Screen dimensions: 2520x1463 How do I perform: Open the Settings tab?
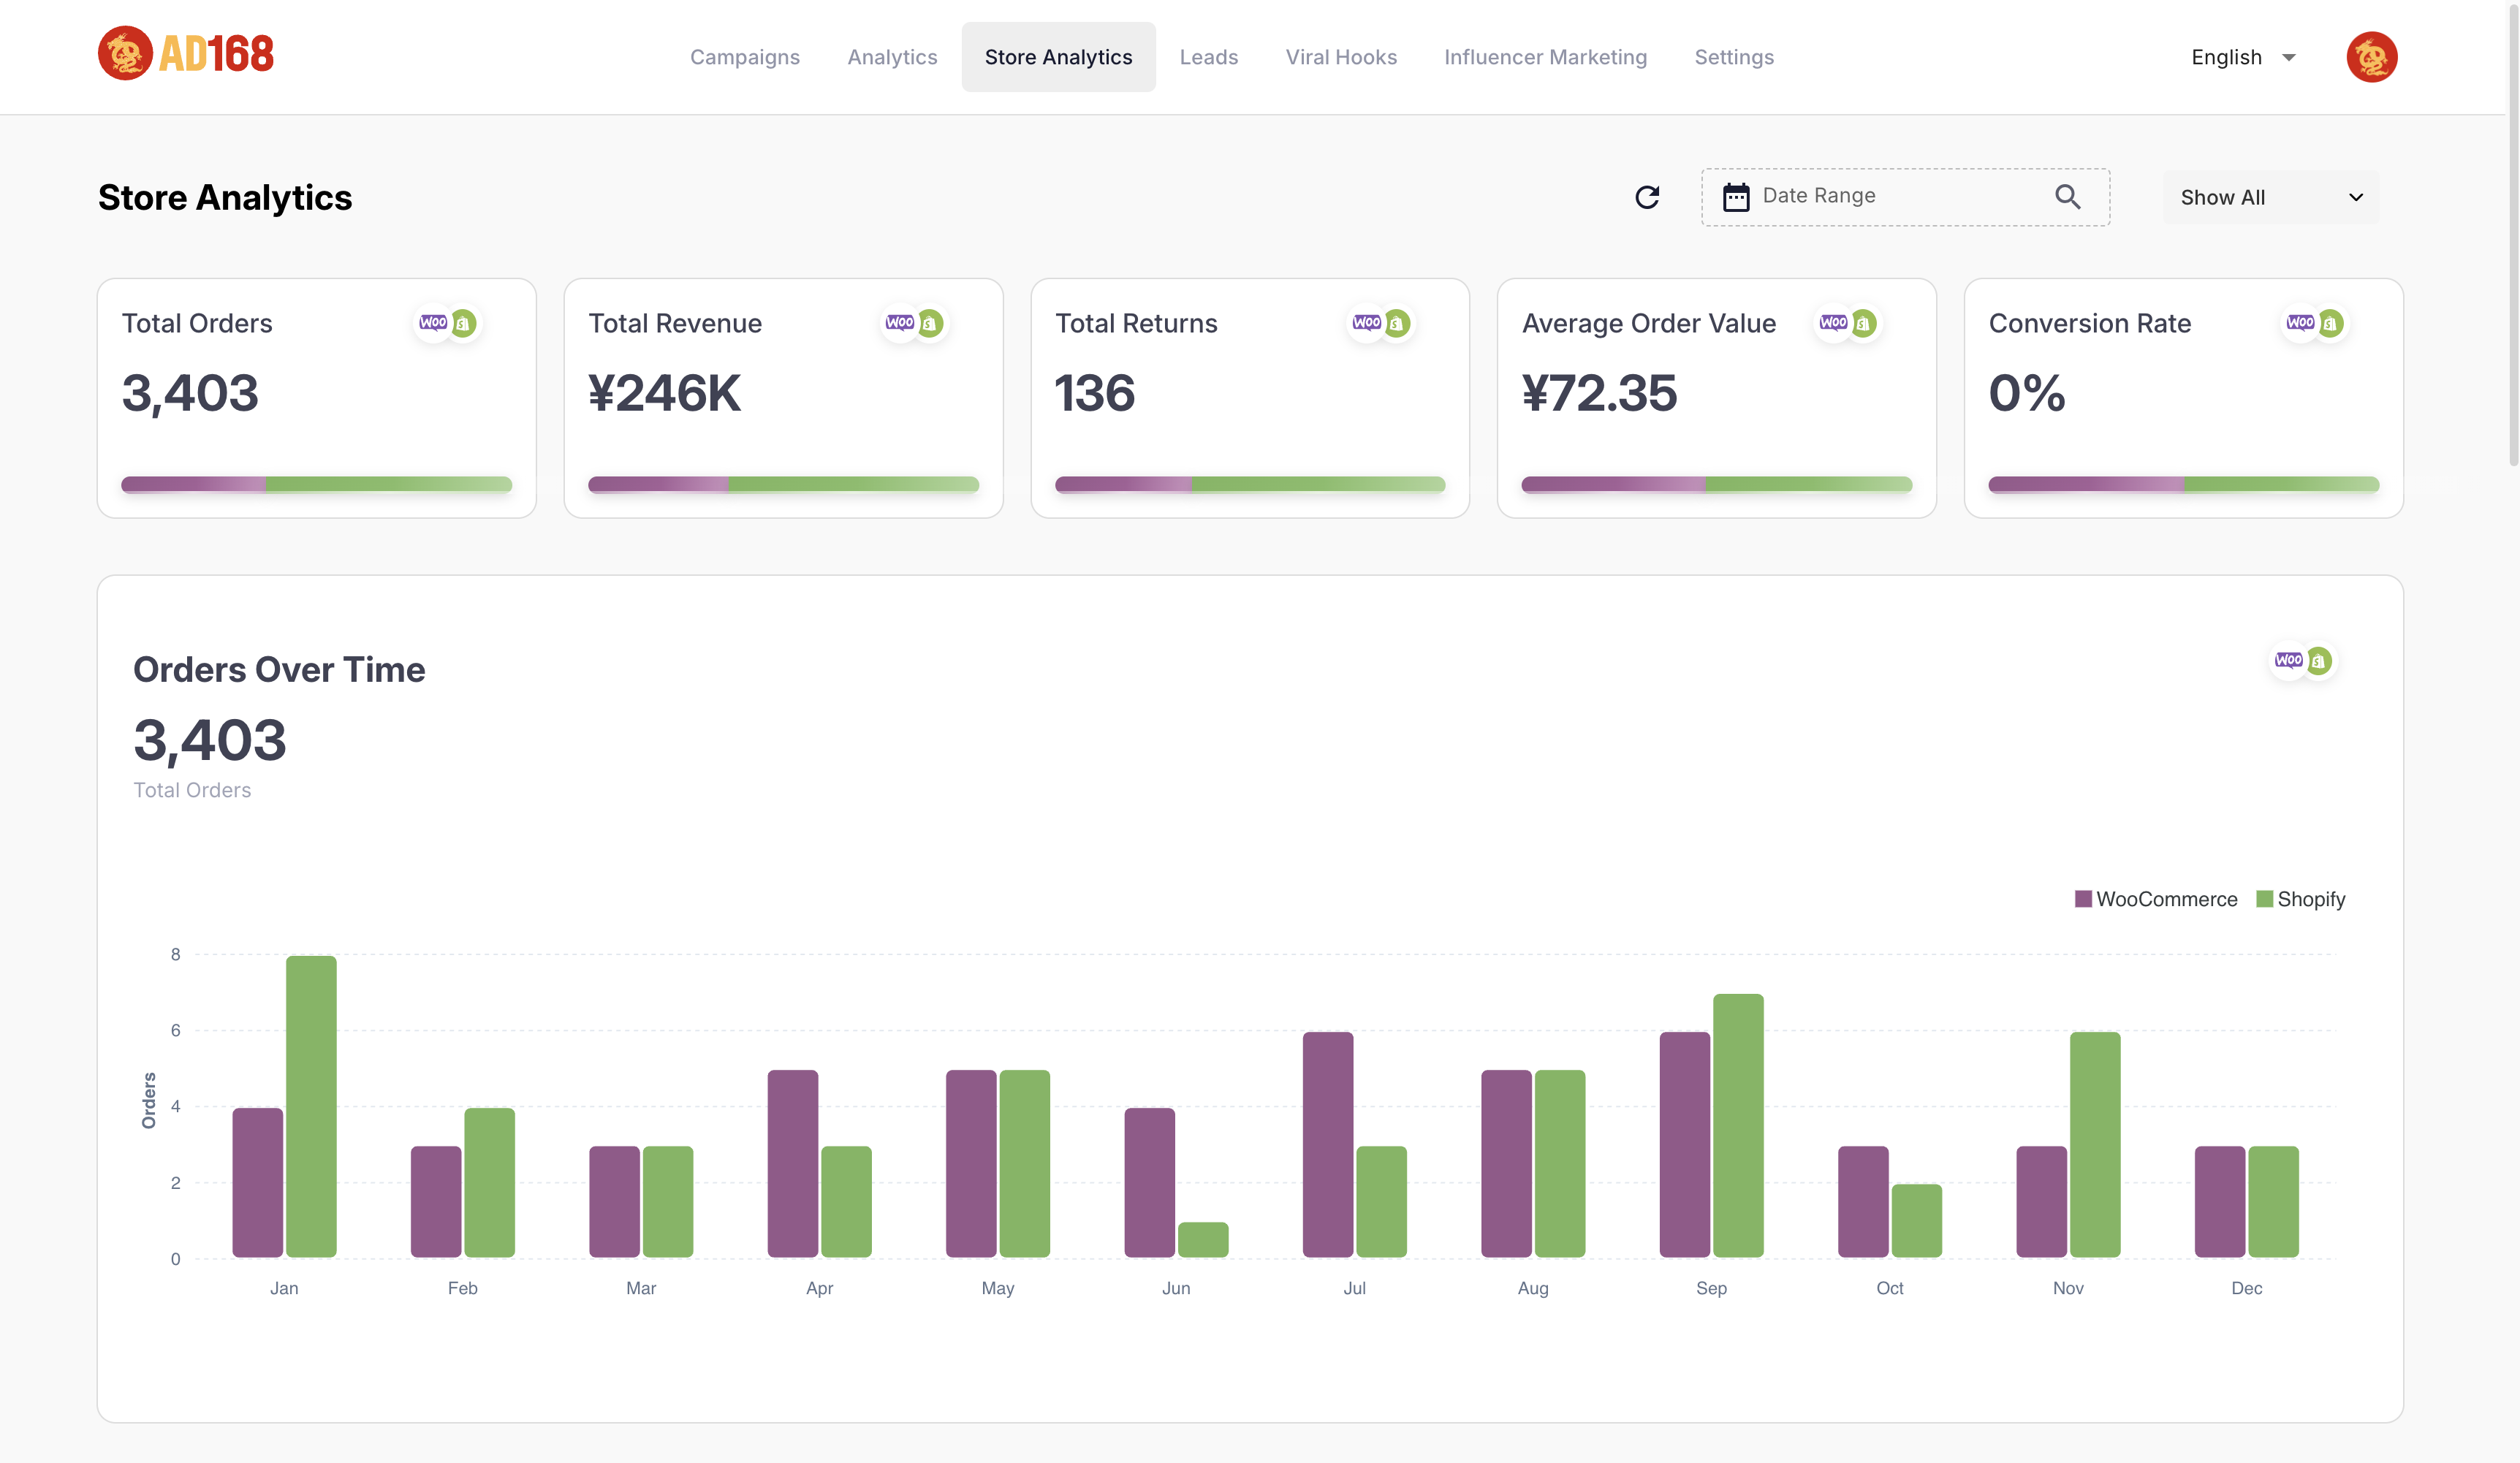coord(1734,57)
